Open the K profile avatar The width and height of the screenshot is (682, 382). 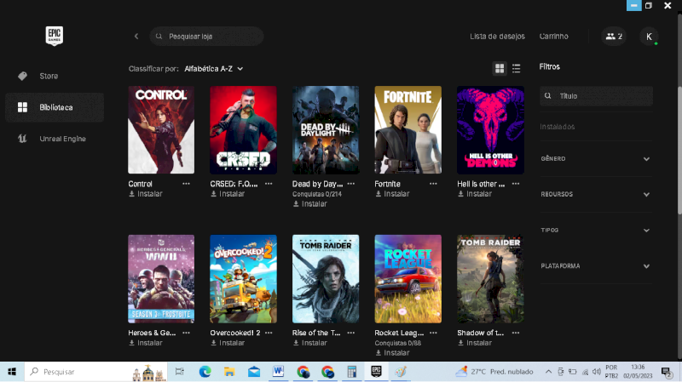[649, 37]
